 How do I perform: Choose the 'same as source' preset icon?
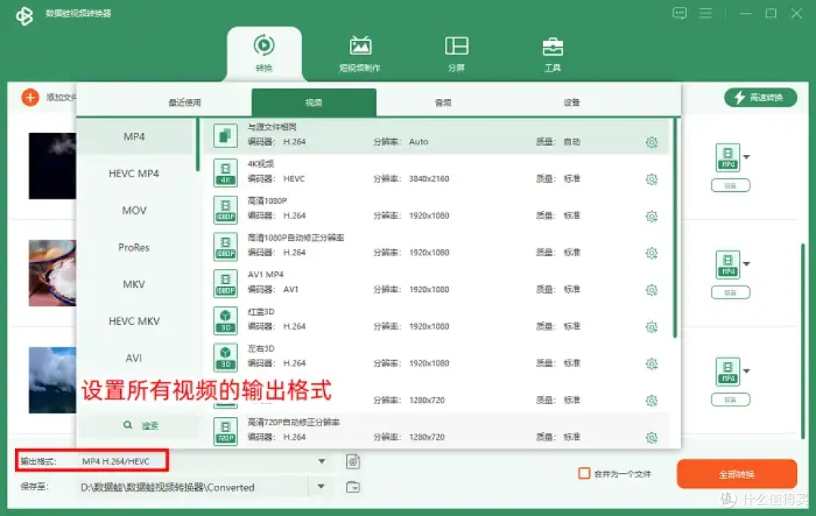coord(225,136)
